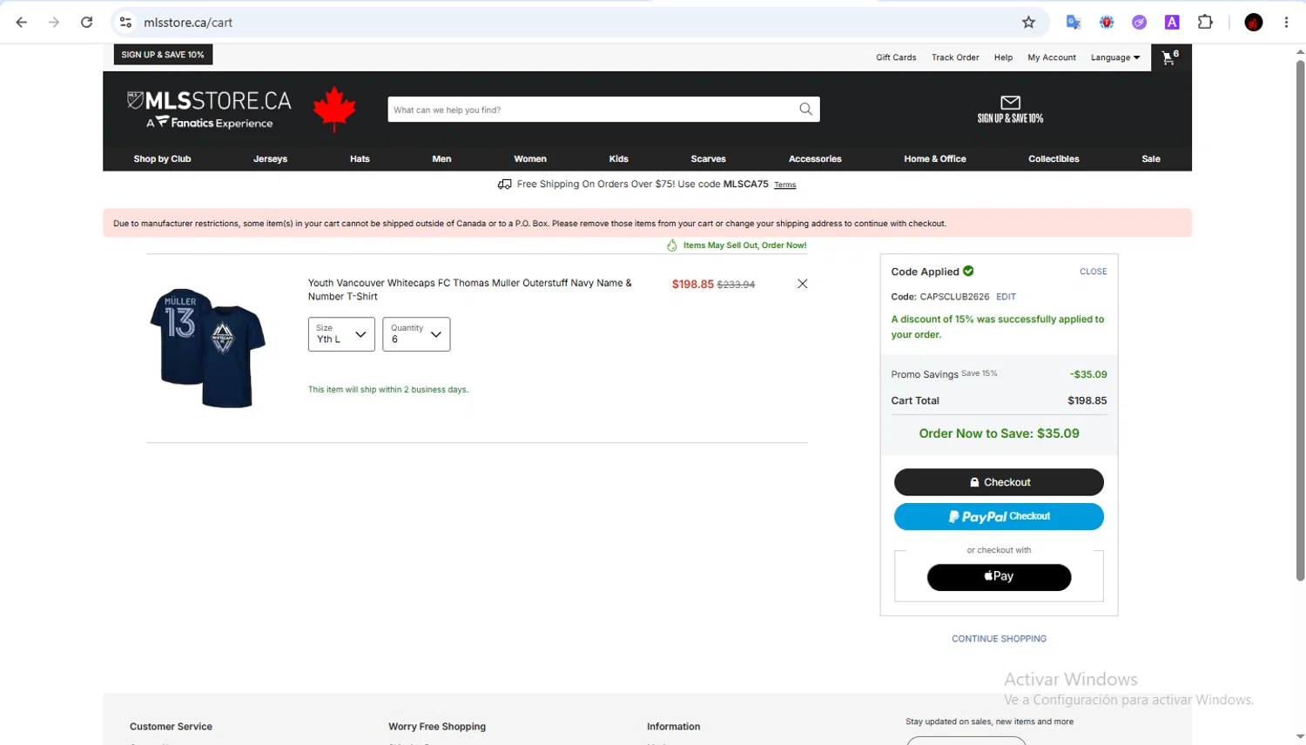Pay with PayPal Checkout
Viewport: 1306px width, 745px height.
point(999,517)
